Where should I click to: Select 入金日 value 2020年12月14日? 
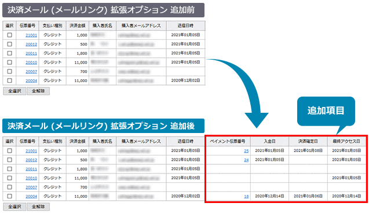coord(270,196)
